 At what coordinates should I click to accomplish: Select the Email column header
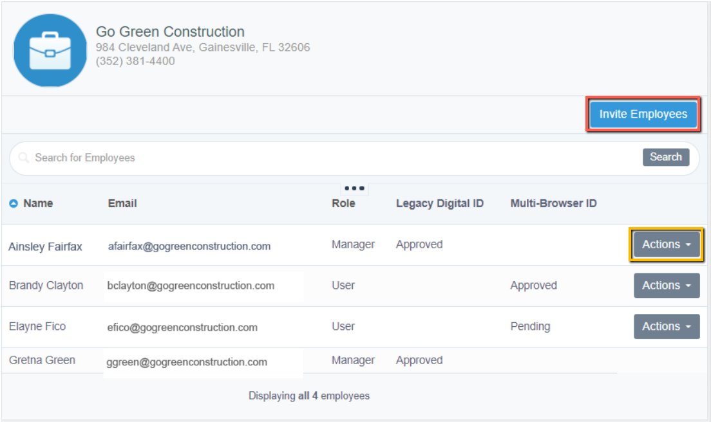pyautogui.click(x=122, y=203)
